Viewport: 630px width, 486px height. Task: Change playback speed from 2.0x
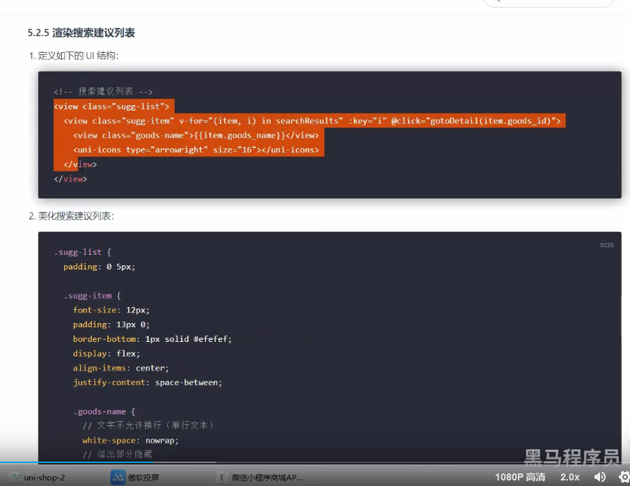569,477
